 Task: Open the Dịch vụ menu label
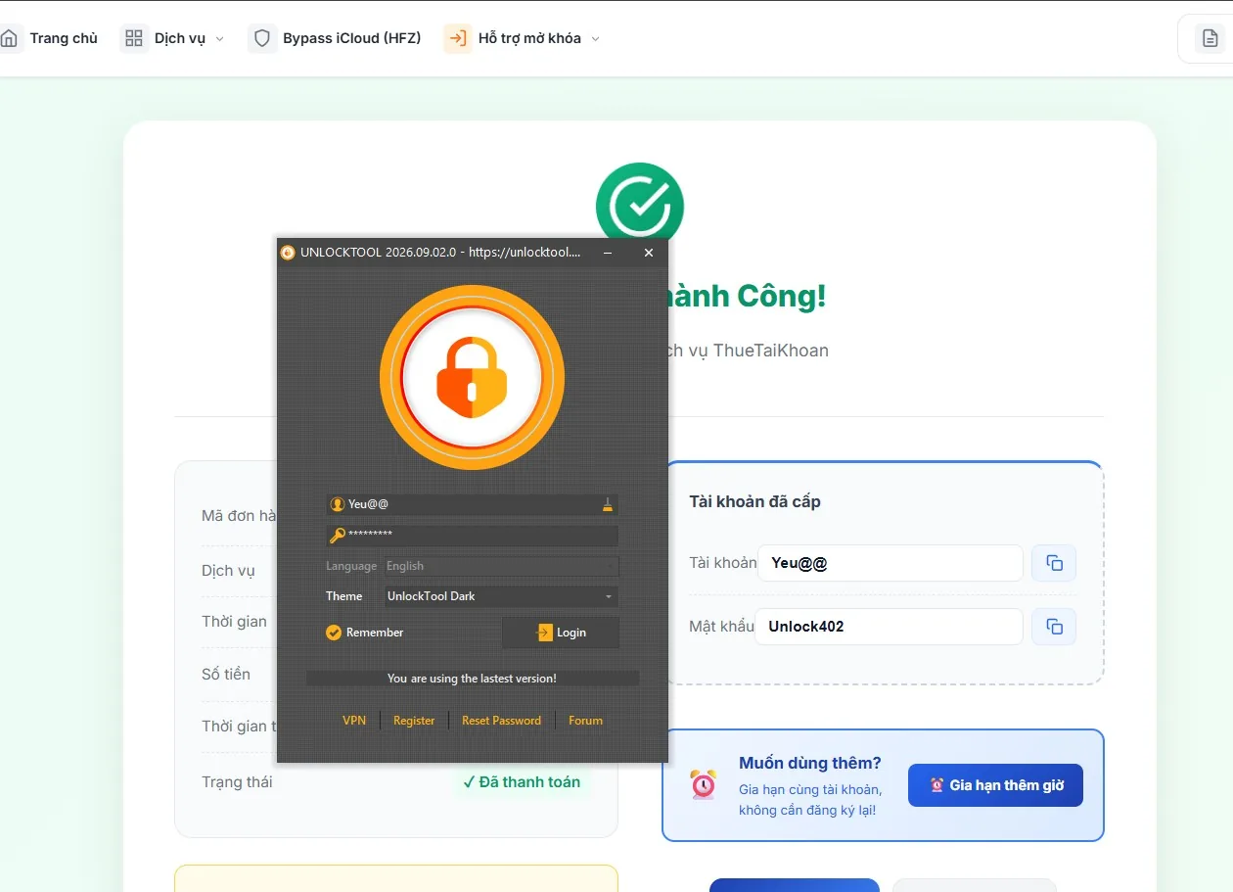click(x=180, y=38)
